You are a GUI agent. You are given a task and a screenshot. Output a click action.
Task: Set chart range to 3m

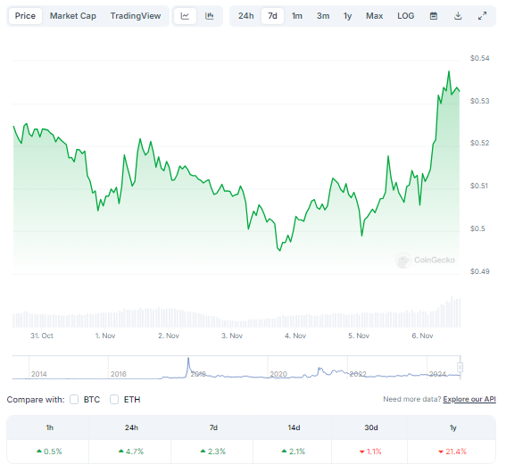323,16
